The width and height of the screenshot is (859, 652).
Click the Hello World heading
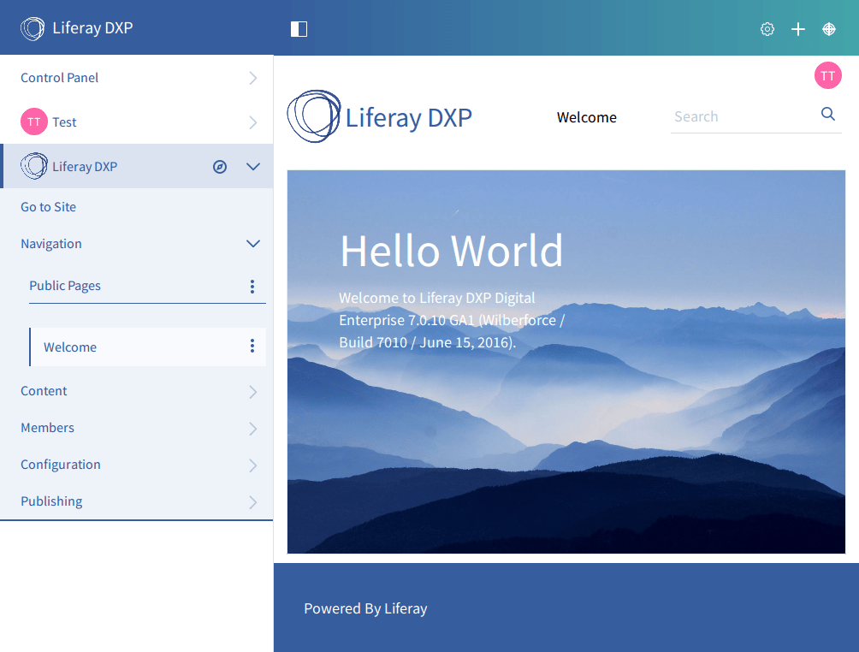452,251
